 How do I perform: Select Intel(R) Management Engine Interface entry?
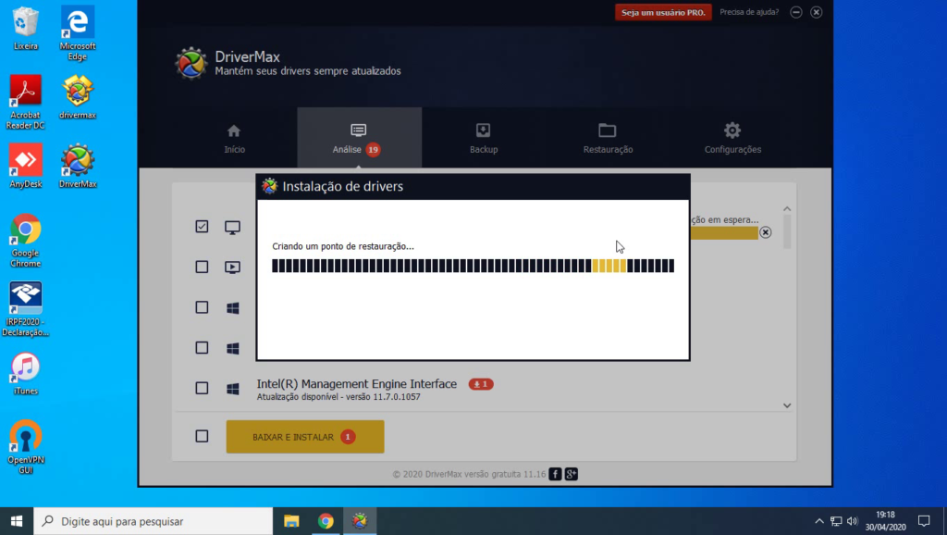click(x=356, y=384)
